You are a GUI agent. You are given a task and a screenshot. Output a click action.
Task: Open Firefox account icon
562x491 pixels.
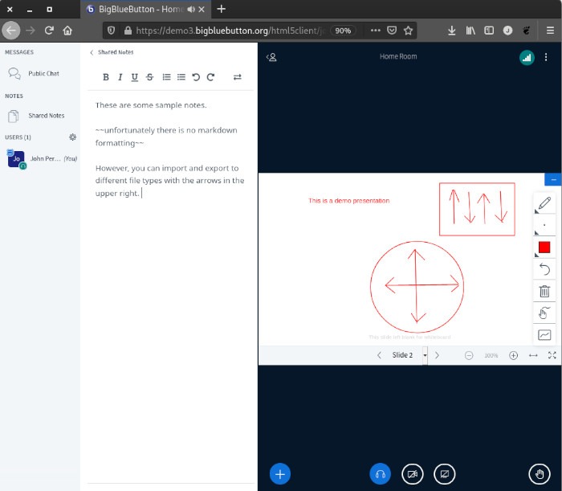[507, 31]
